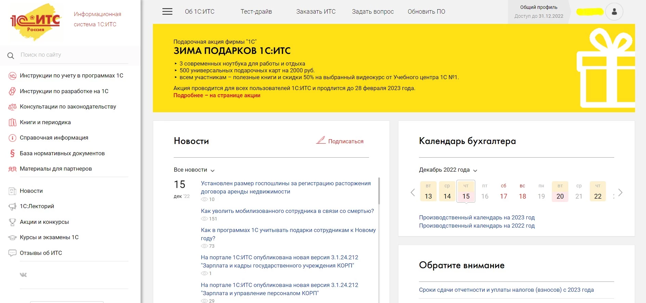This screenshot has height=303, width=646.
Task: Open Обновить ПО in the top menu
Action: pos(426,12)
